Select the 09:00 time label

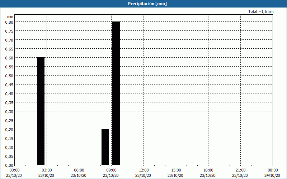[x=111, y=170]
